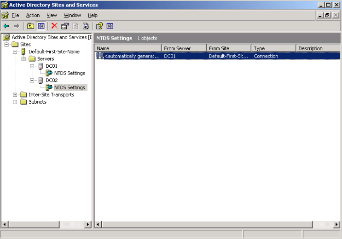The image size is (342, 239).
Task: Click tree pane right scroll arrow
Action: coord(87,224)
